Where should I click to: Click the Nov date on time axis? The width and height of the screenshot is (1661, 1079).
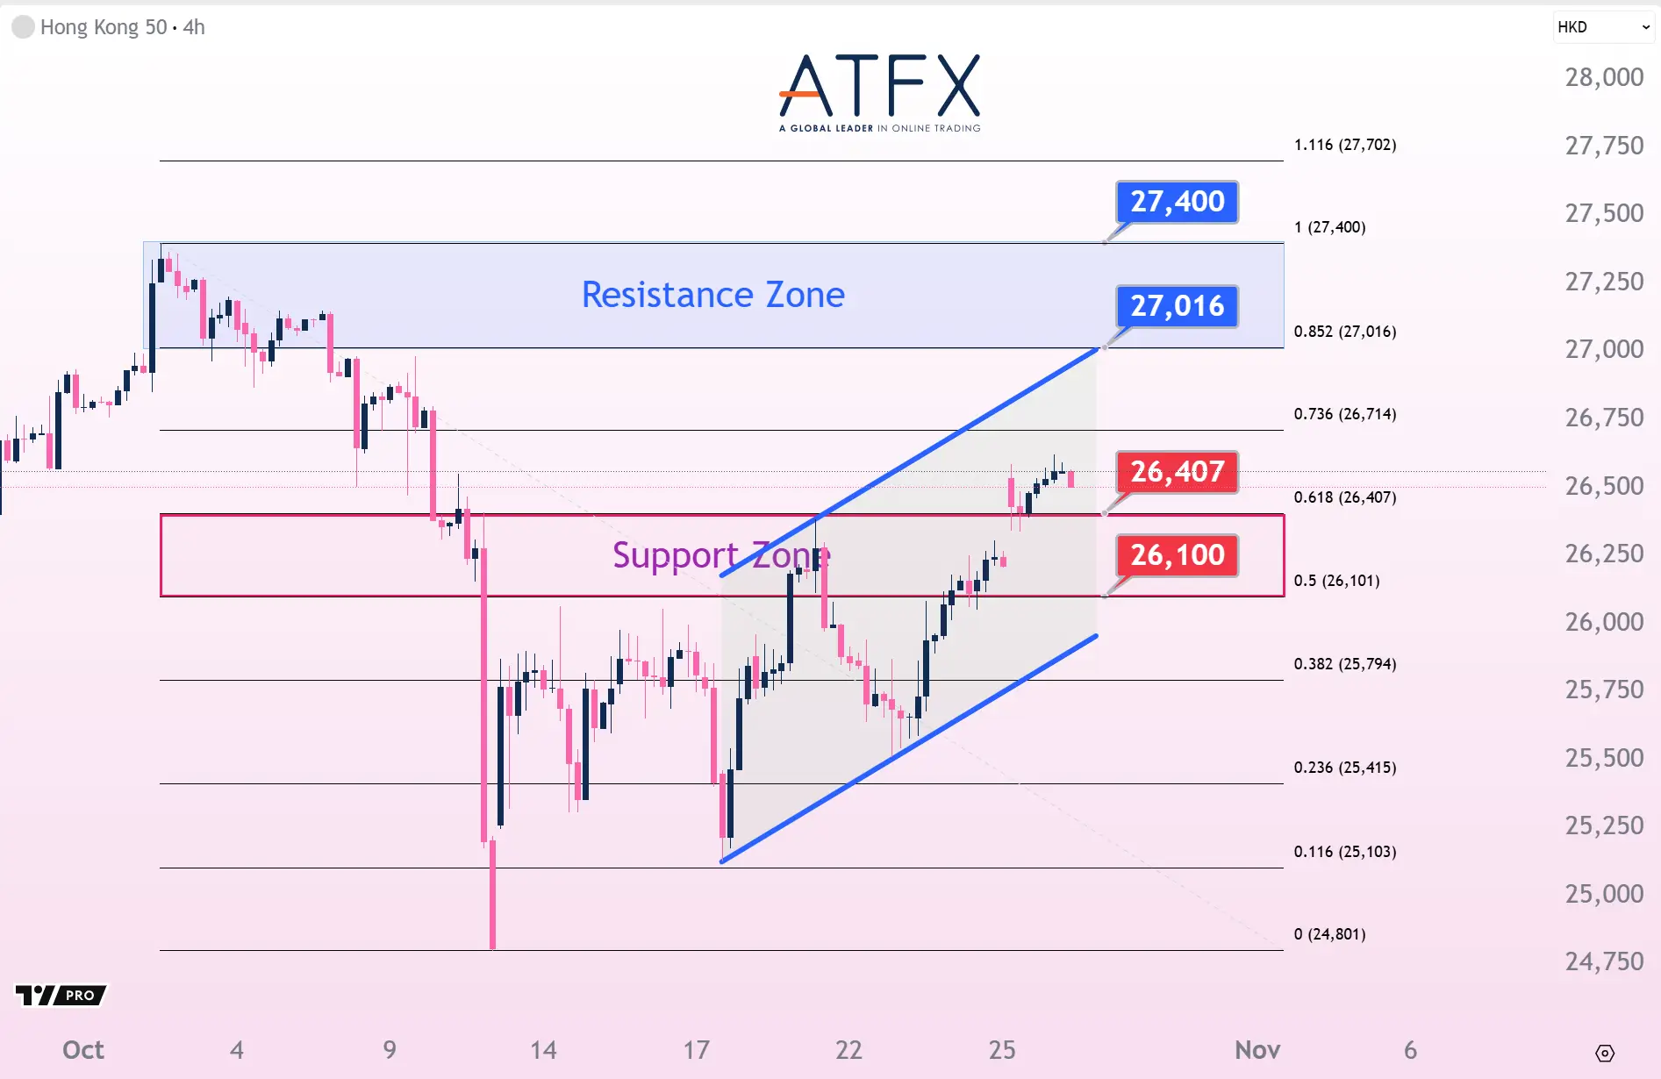[x=1256, y=1050]
